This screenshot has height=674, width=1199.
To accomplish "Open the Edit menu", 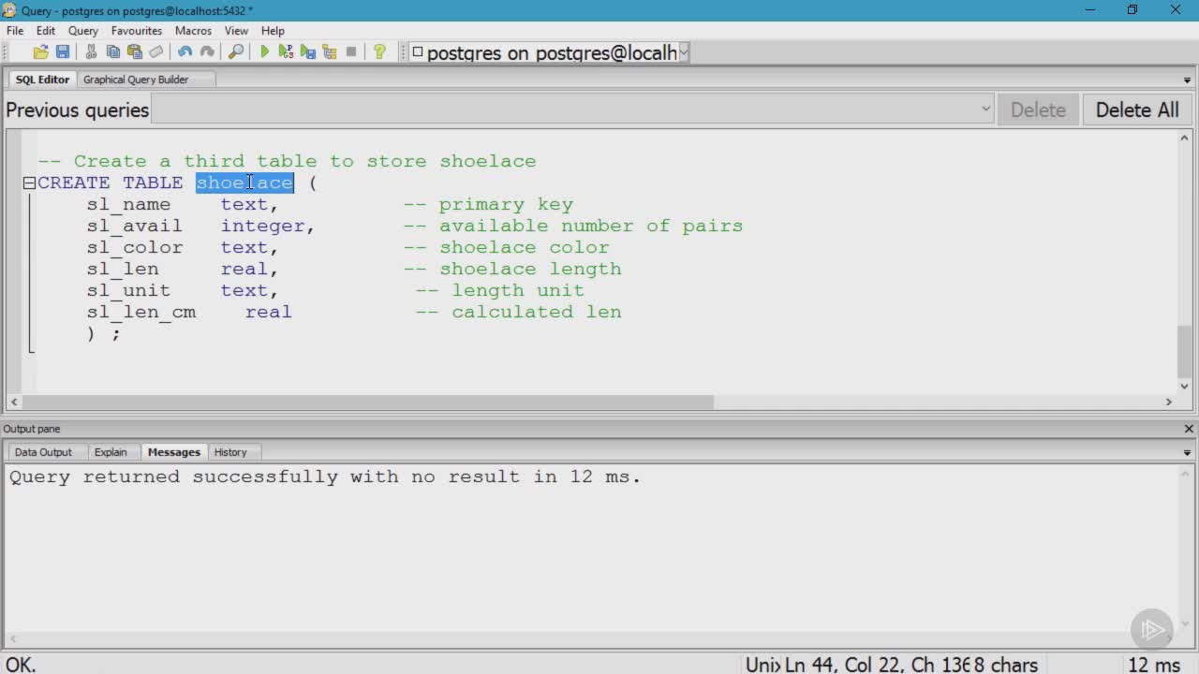I will 46,31.
